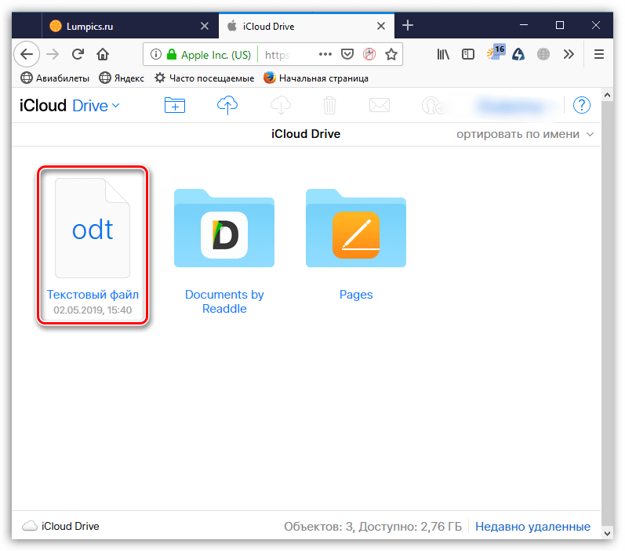Create a new folder in iCloud Drive
This screenshot has width=625, height=551.
coord(175,105)
